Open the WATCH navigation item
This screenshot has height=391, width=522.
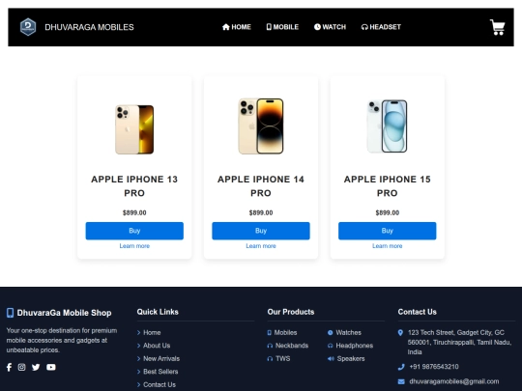click(x=330, y=27)
